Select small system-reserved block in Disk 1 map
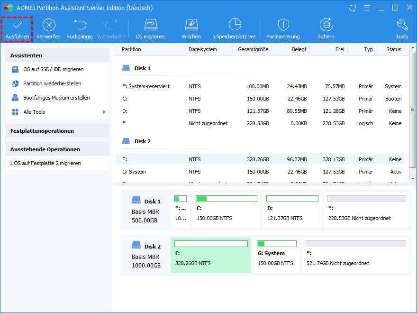Screen dimensions: 417x313 [x=181, y=210]
